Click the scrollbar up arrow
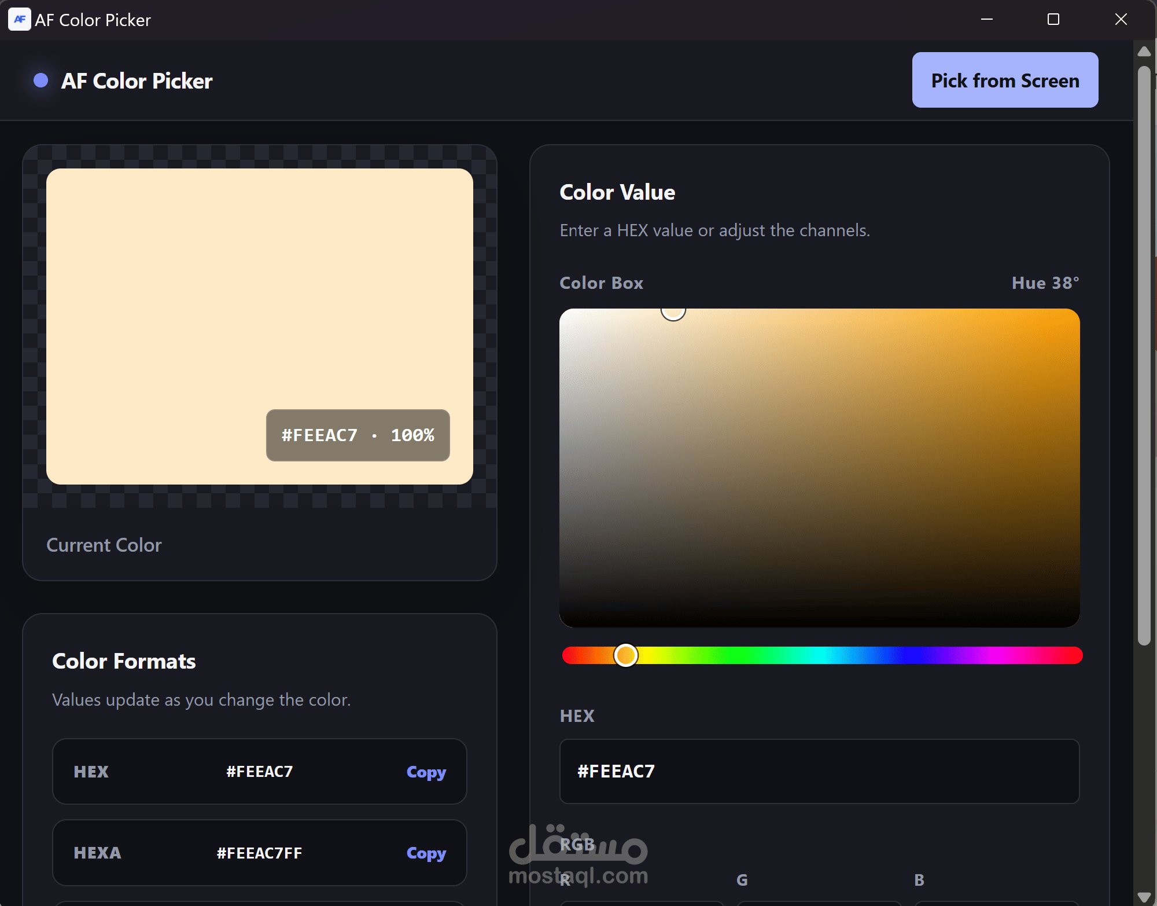 point(1144,52)
